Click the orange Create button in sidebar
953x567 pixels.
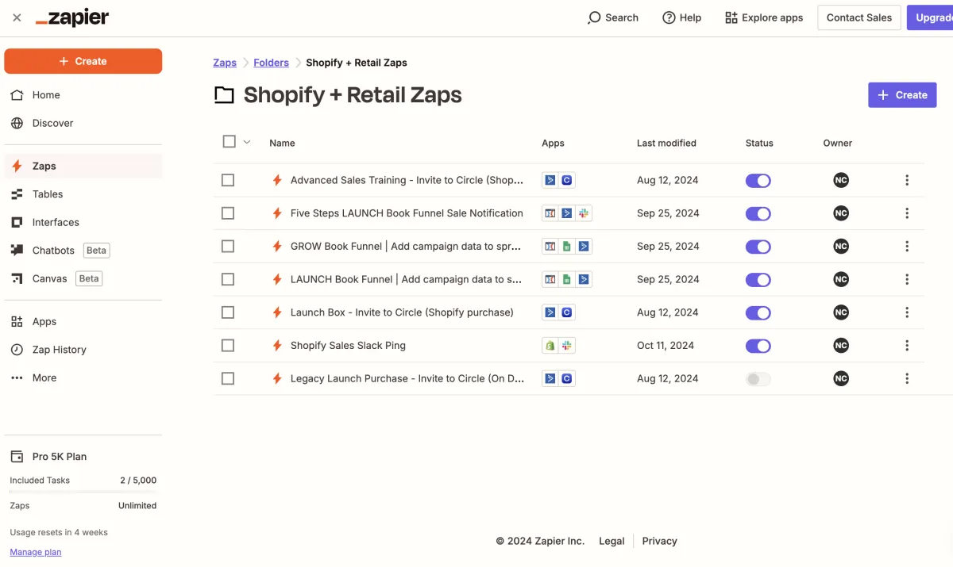83,61
